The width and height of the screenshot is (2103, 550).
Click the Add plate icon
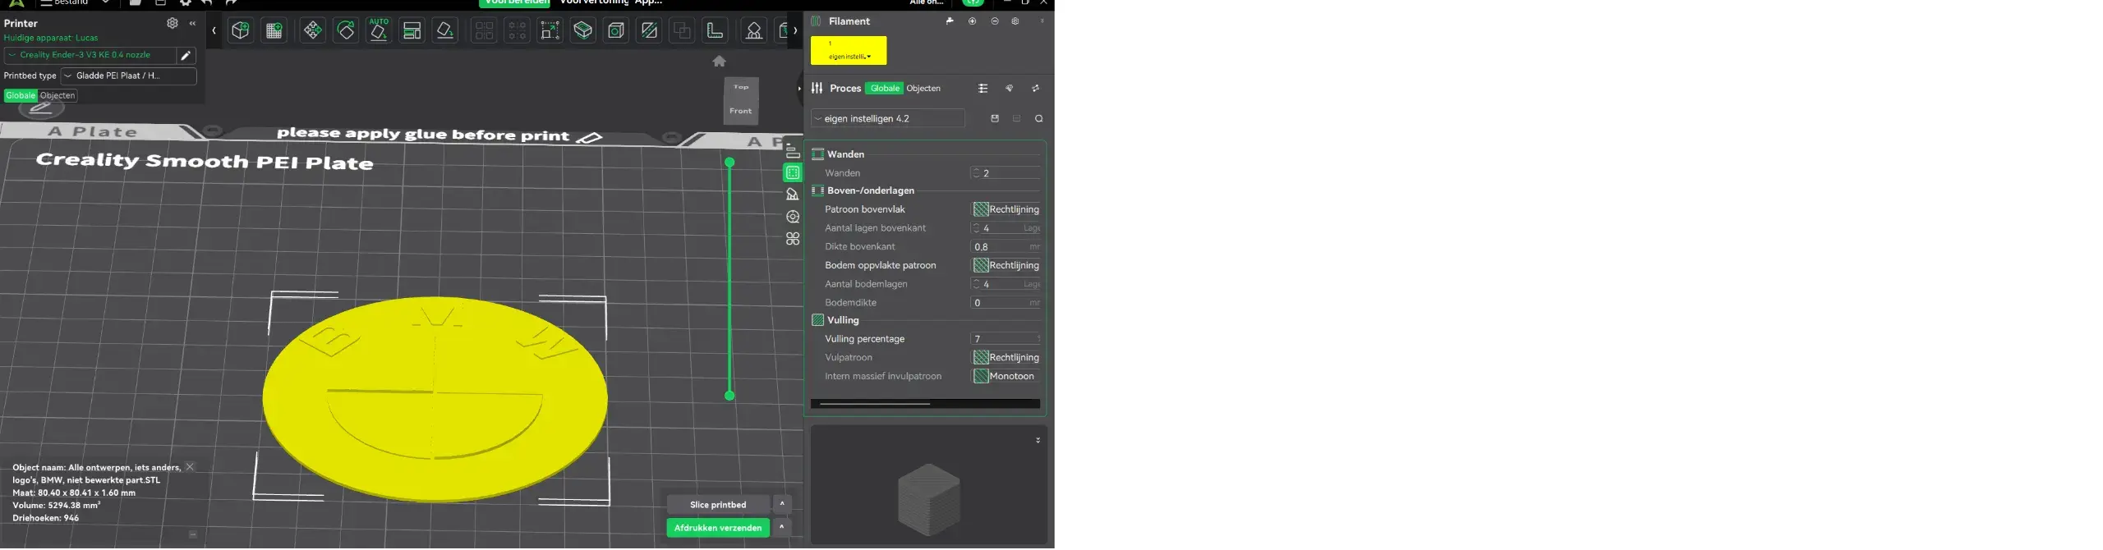coord(274,31)
